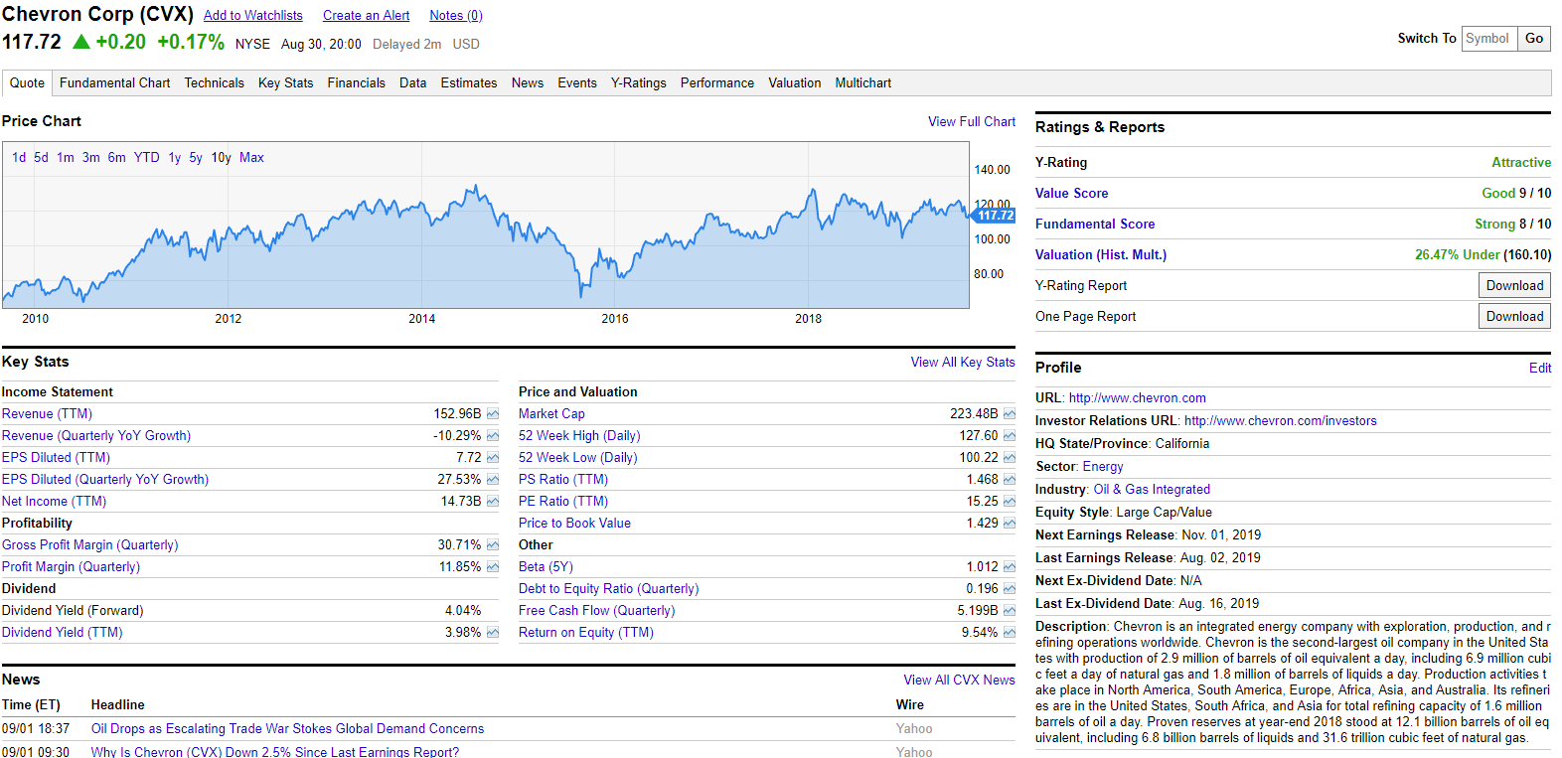Open chart icon for Free Cash Flow
Viewport: 1562px width, 758px height.
[1010, 611]
